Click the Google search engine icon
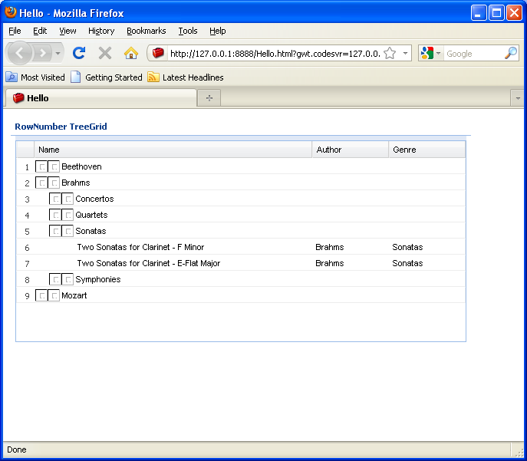Image resolution: width=527 pixels, height=461 pixels. click(x=427, y=53)
